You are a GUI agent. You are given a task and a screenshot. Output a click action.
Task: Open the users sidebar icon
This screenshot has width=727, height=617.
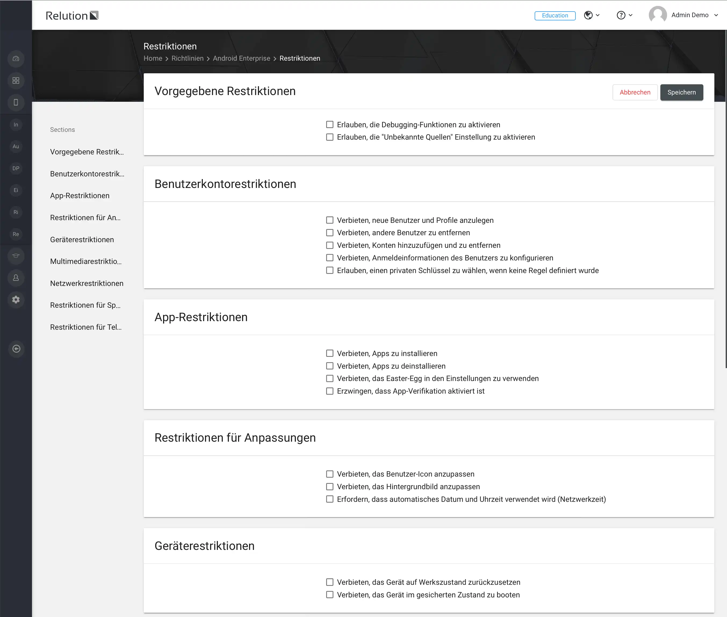tap(16, 278)
